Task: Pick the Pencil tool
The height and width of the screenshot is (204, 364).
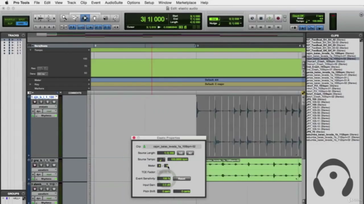Action: 115,18
